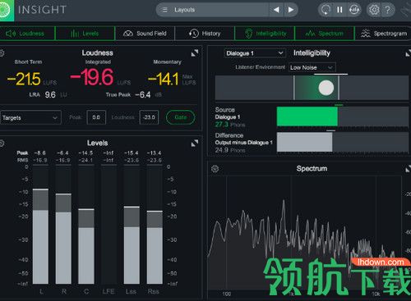Go to previous layout arrow
411x301 pixels.
point(276,10)
